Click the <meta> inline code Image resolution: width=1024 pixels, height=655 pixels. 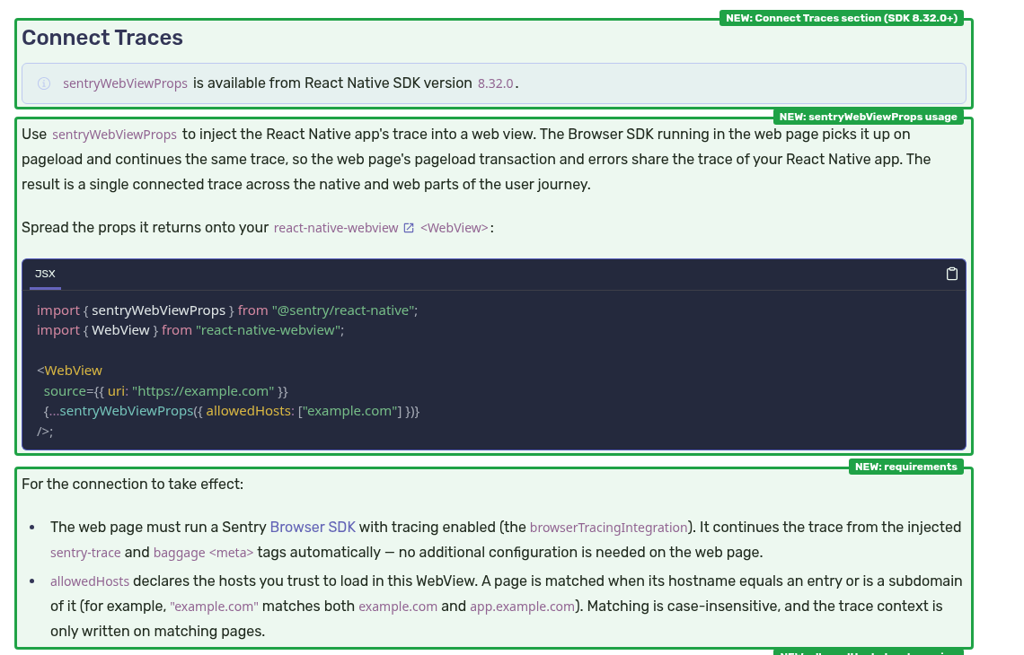(x=231, y=553)
